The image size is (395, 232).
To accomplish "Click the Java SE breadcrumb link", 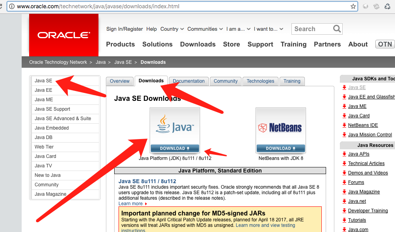I will (123, 62).
